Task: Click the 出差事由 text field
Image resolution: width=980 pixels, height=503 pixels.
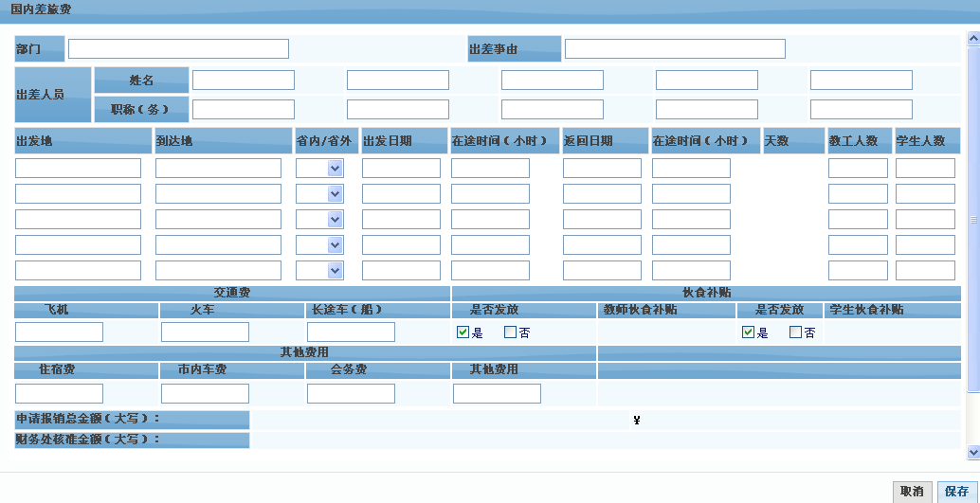Action: pos(675,49)
